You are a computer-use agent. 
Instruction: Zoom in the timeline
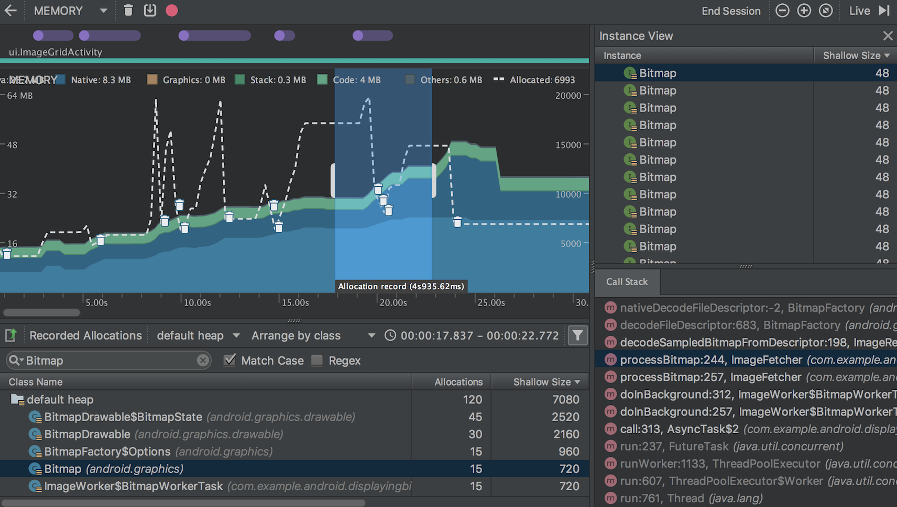click(x=804, y=10)
